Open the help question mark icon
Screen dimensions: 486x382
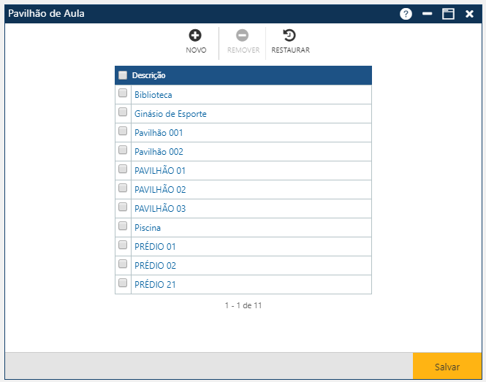click(406, 14)
